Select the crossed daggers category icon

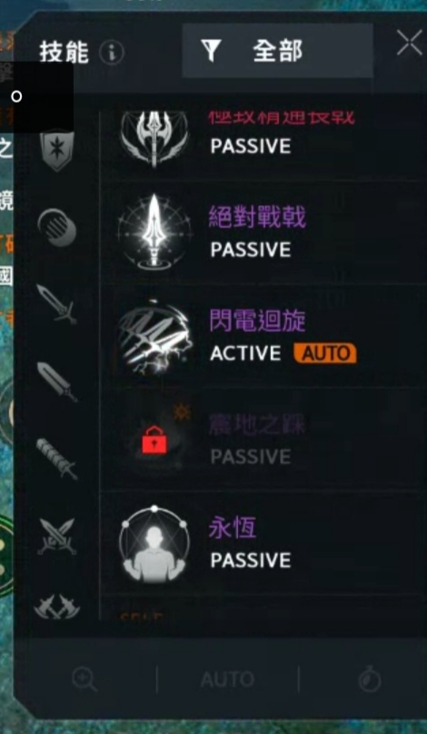coord(56,536)
